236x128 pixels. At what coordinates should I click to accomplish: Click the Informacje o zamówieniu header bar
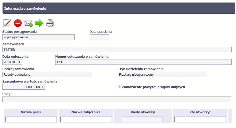pyautogui.click(x=119, y=8)
